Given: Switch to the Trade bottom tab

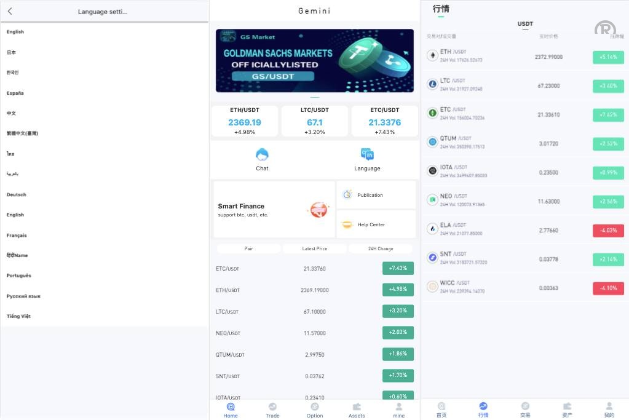Looking at the screenshot, I should 272,410.
